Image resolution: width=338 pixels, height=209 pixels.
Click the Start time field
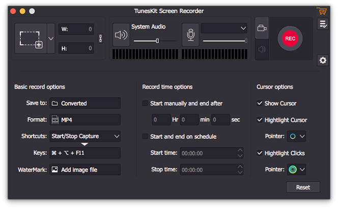coord(211,153)
